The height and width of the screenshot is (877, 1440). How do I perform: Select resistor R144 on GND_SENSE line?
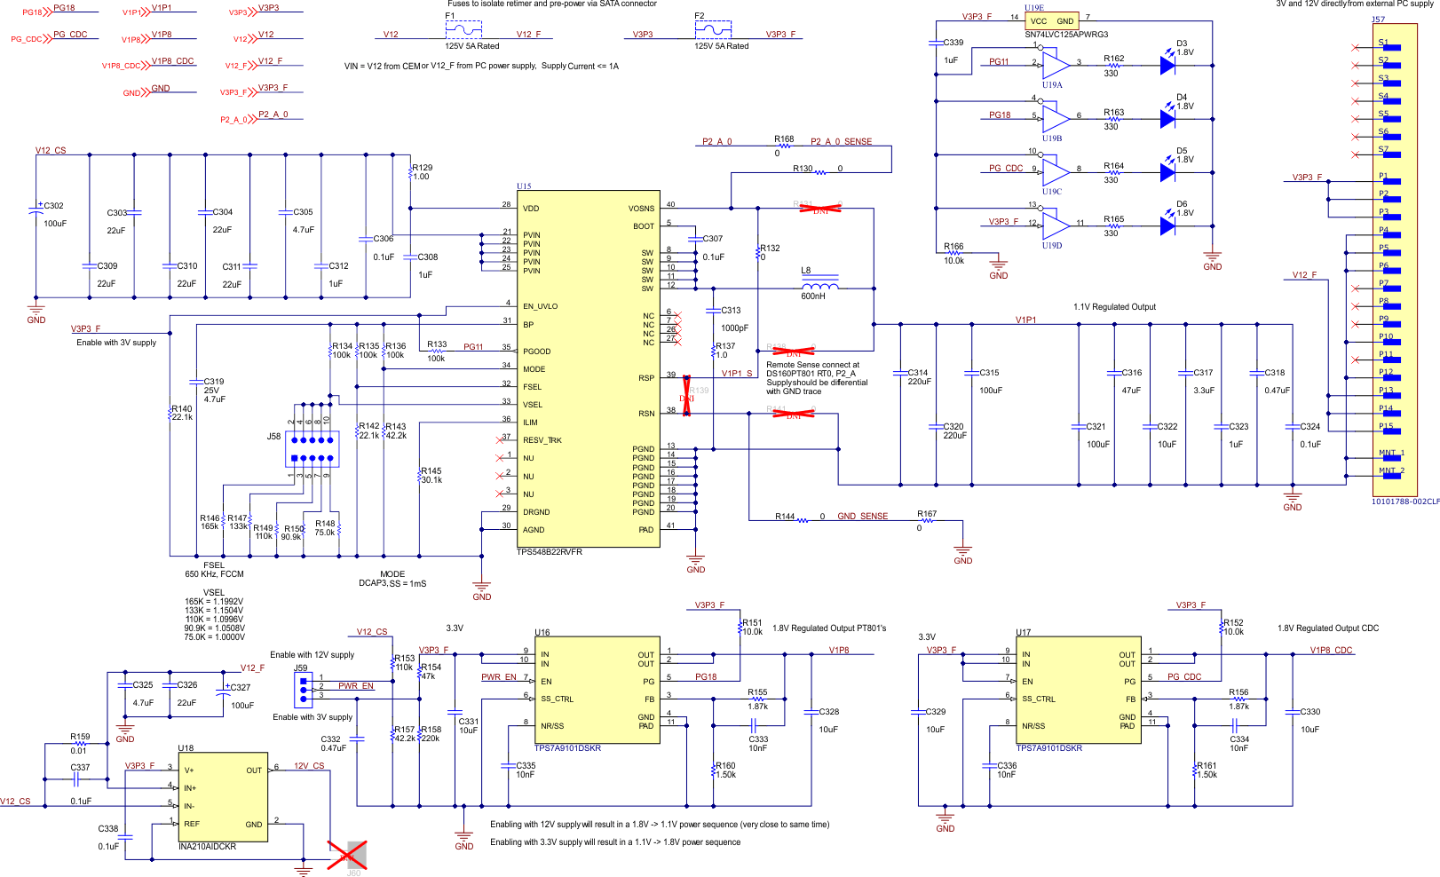[x=802, y=520]
